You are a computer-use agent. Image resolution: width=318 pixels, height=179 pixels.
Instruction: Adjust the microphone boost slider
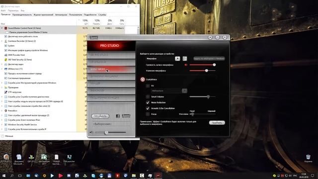(207, 71)
